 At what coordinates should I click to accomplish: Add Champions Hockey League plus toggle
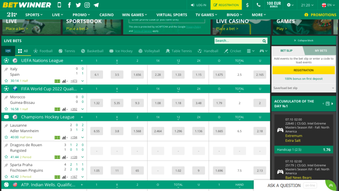pyautogui.click(x=82, y=117)
